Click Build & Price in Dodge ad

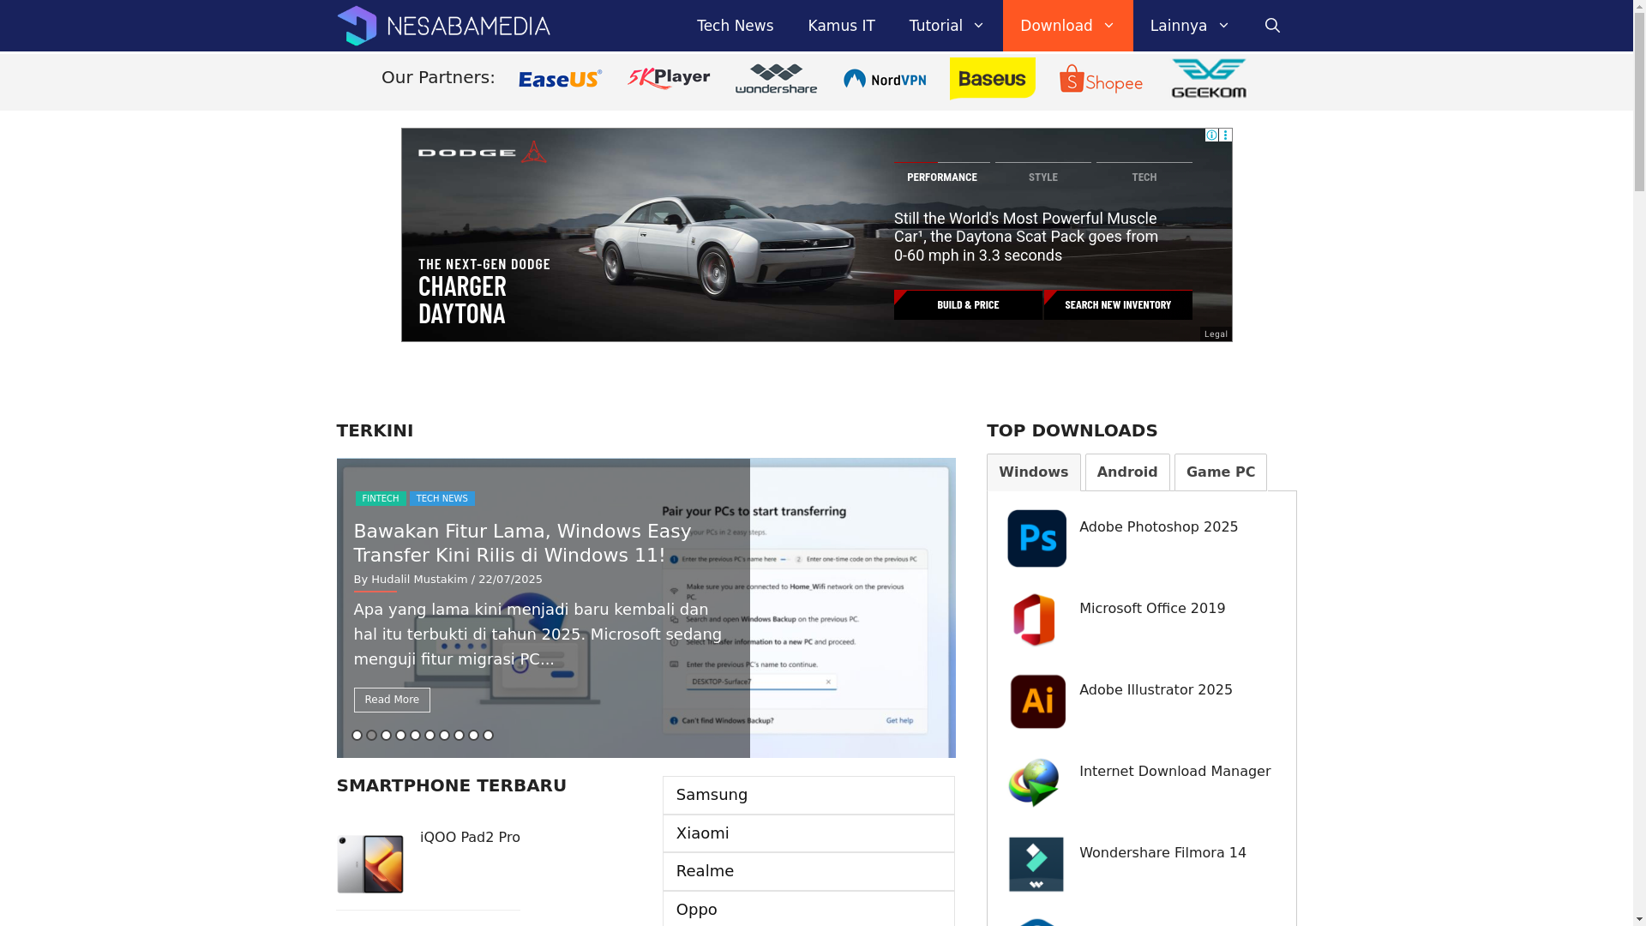tap(968, 305)
